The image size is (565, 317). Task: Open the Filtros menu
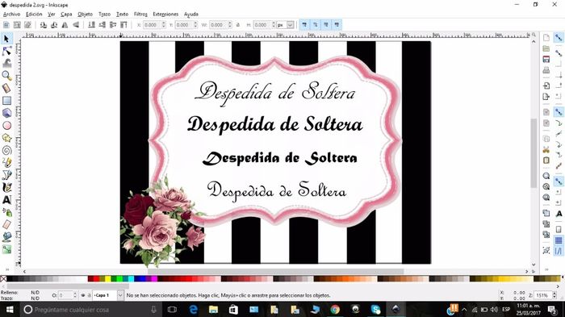click(x=140, y=14)
